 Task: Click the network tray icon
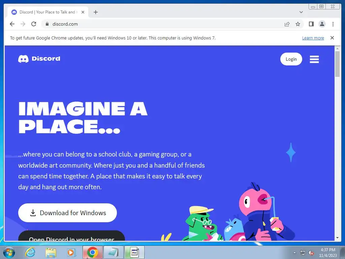tap(303, 253)
